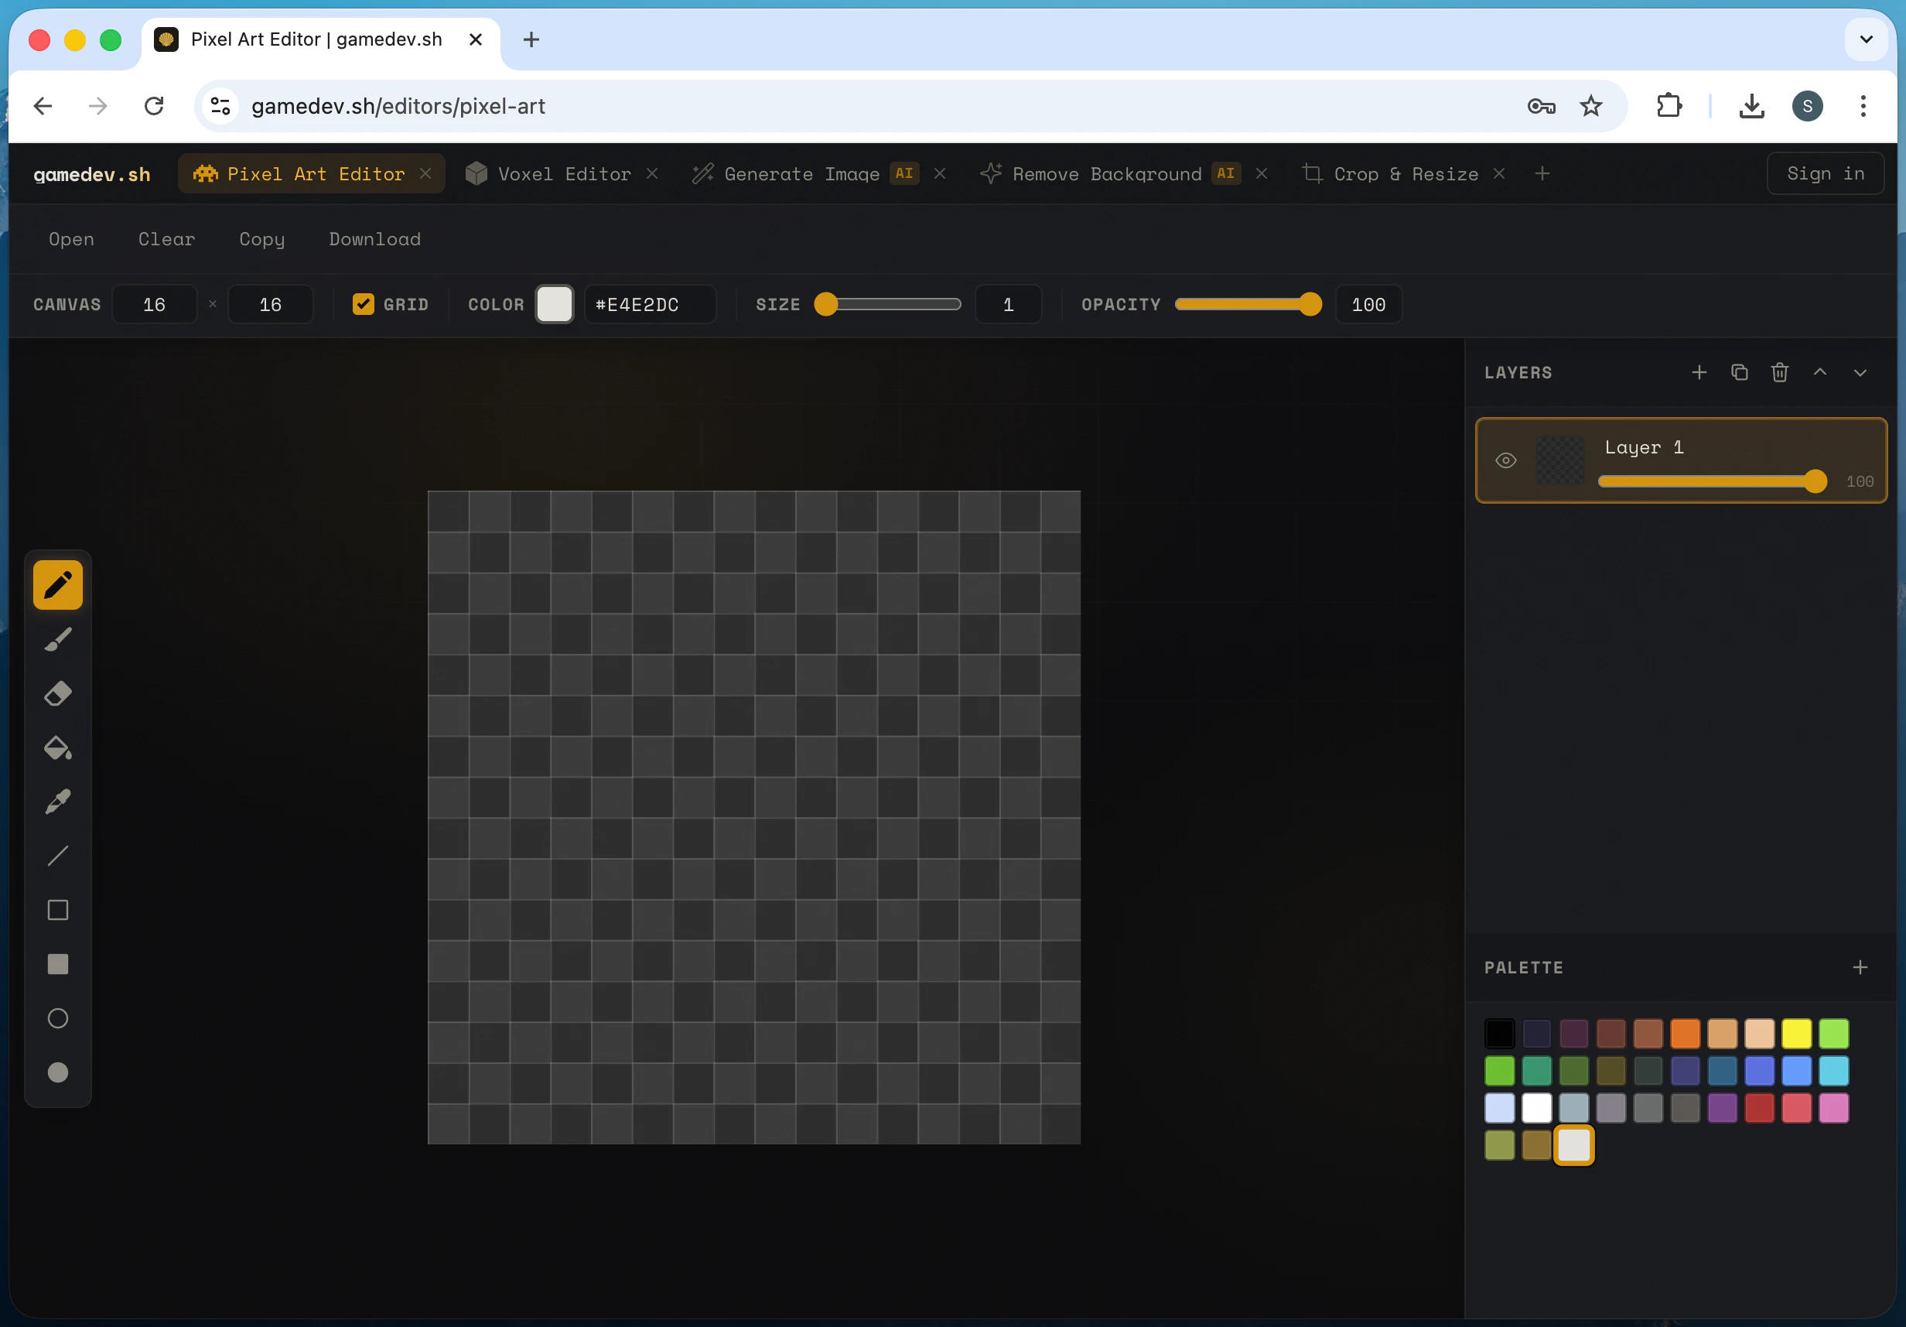Move Layer 1 up using the chevron

[x=1819, y=372]
